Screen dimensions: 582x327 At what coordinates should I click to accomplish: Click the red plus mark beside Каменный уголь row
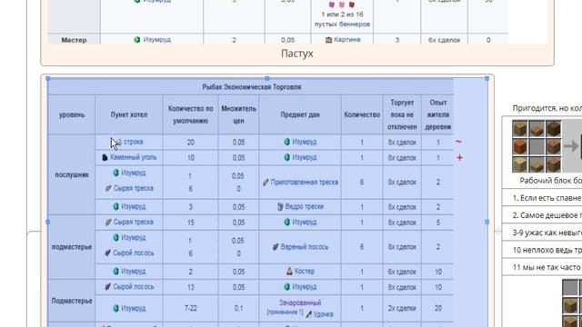[x=459, y=157]
